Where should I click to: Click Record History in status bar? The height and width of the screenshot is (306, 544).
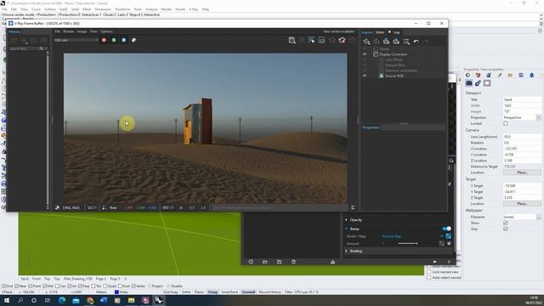click(270, 292)
